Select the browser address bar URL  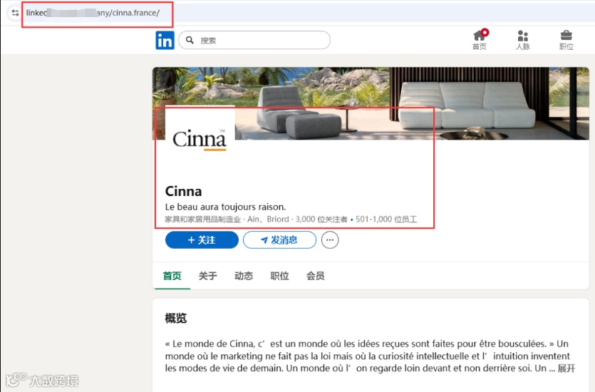(x=93, y=13)
